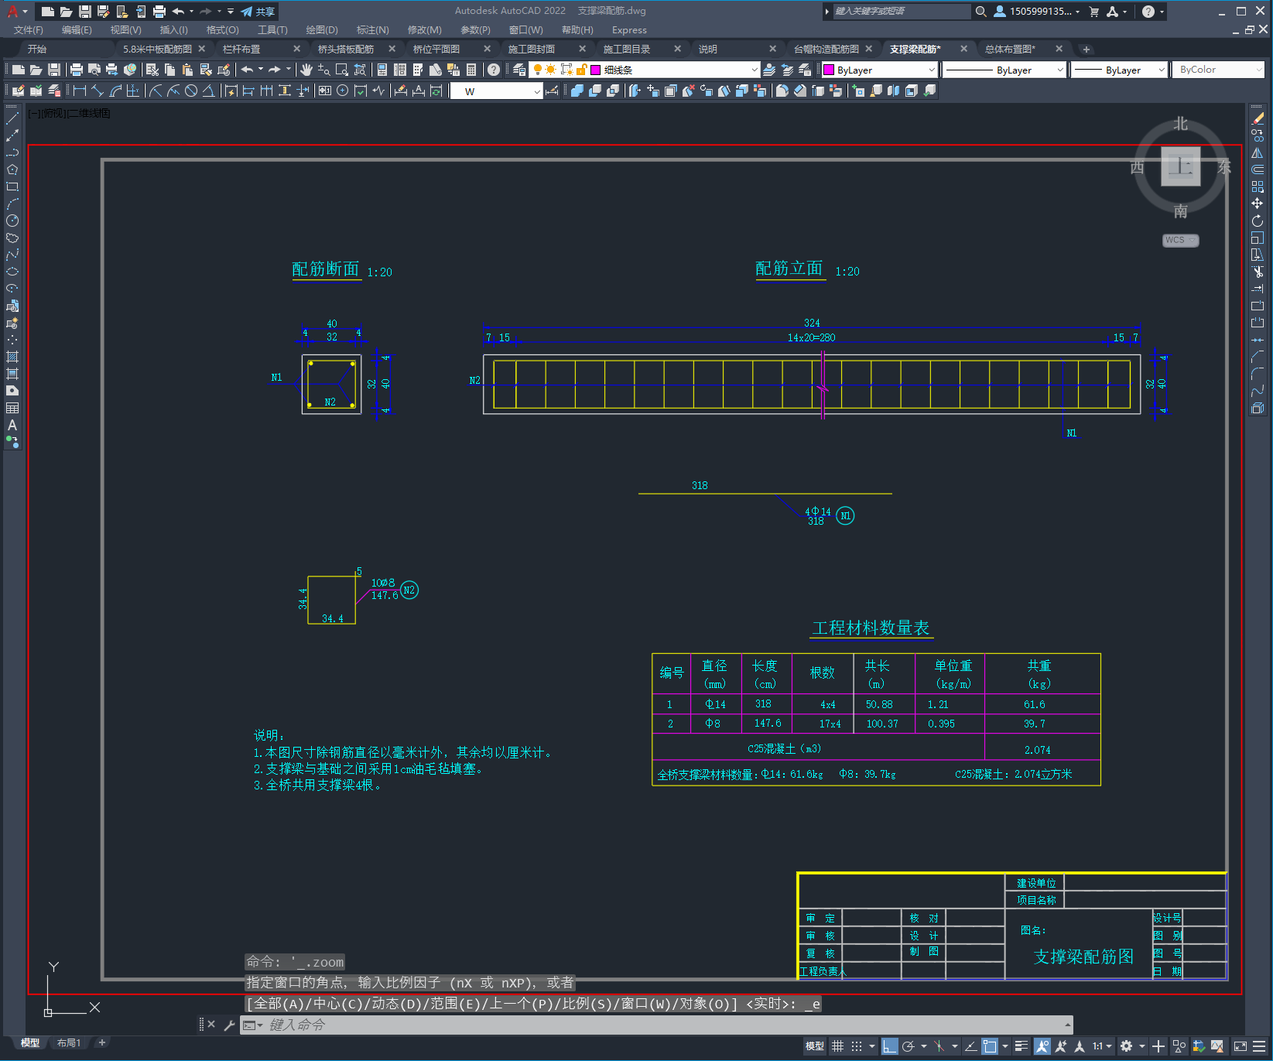This screenshot has height=1061, width=1273.
Task: Click the magenta ByLayer color swatch
Action: (829, 70)
